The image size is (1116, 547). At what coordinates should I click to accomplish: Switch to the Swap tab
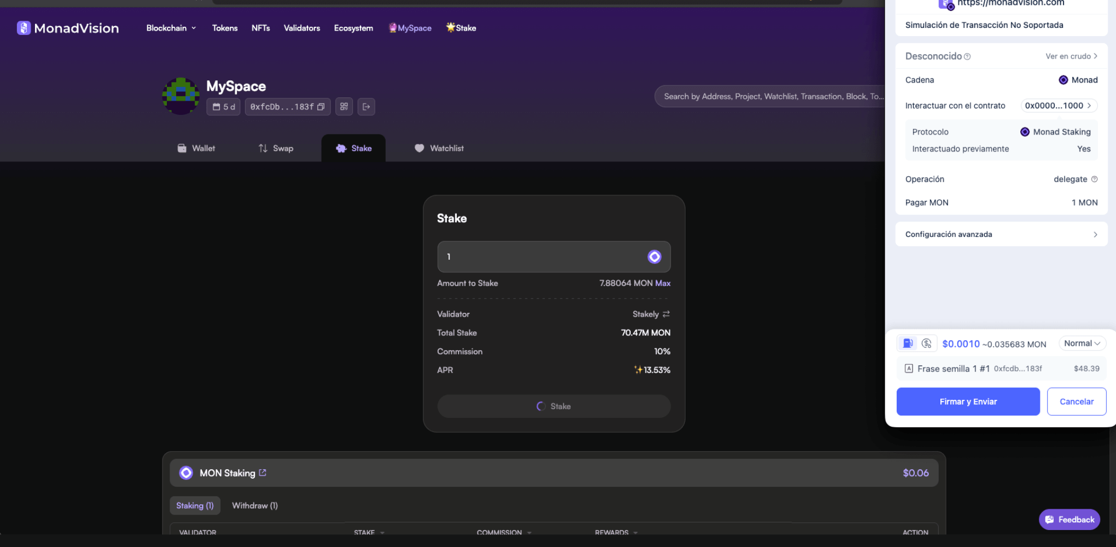click(x=276, y=148)
